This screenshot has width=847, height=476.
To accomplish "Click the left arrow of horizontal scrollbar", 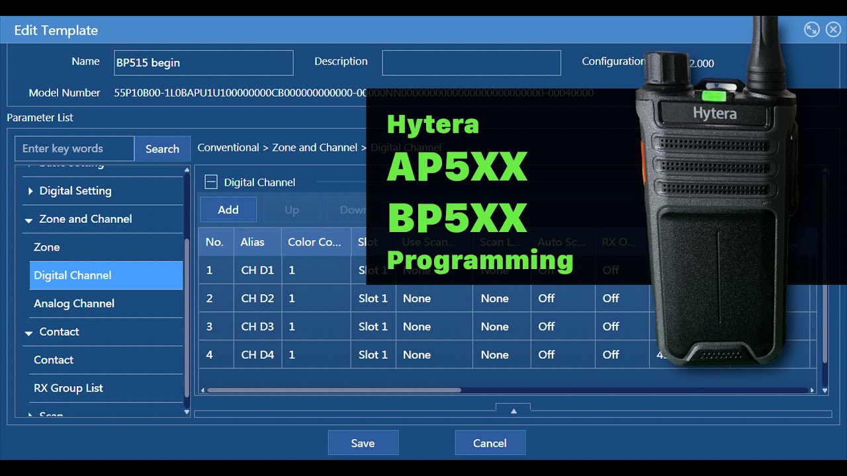I will coord(202,390).
